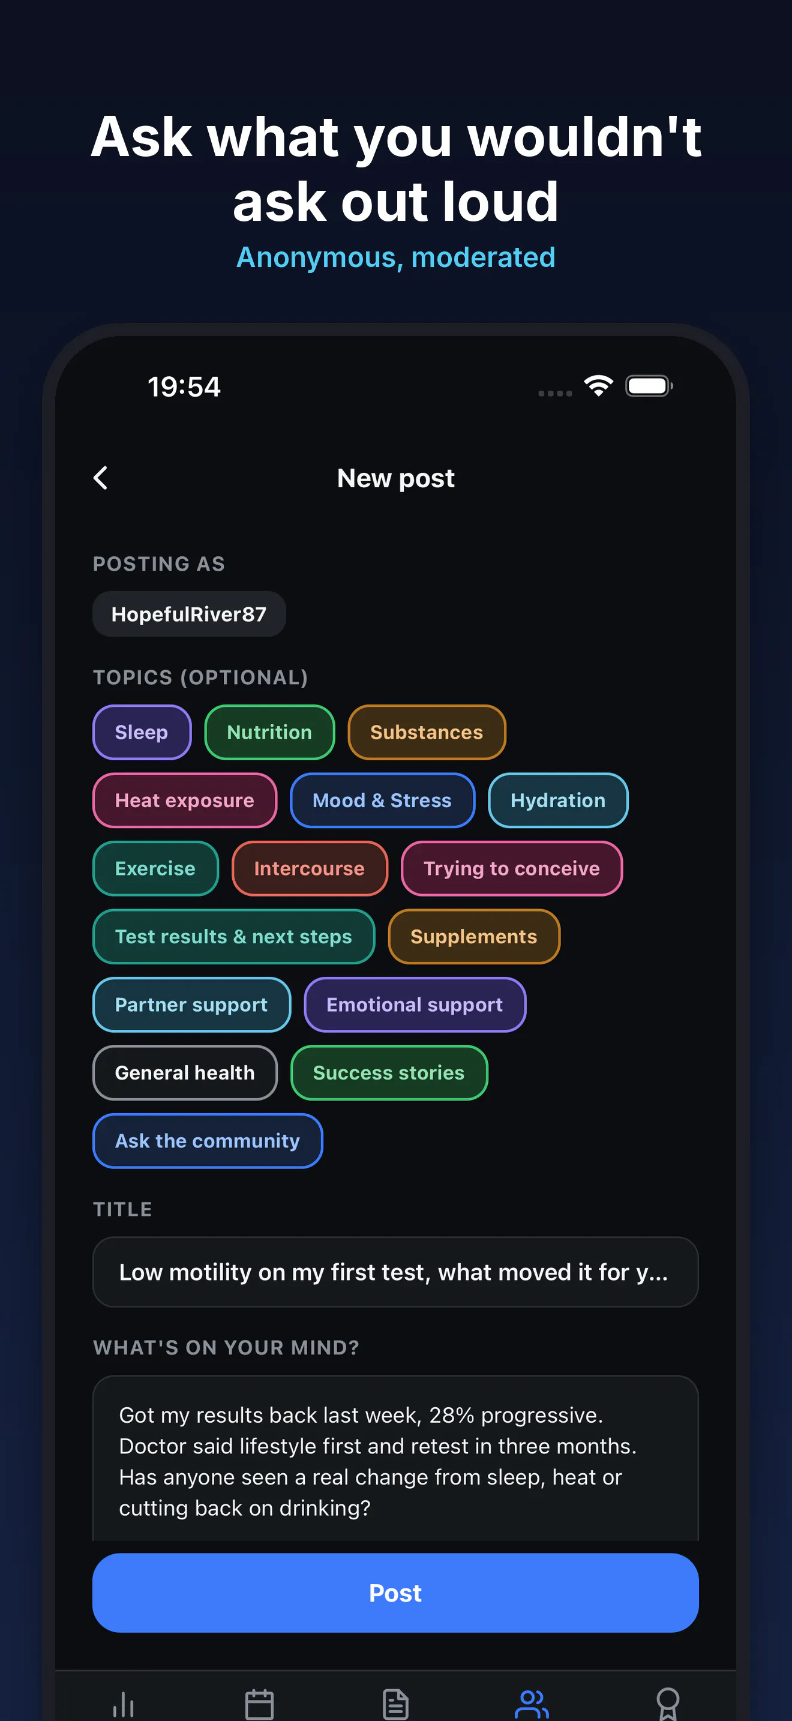Choose Test results & next steps topic
The height and width of the screenshot is (1721, 792).
point(234,937)
